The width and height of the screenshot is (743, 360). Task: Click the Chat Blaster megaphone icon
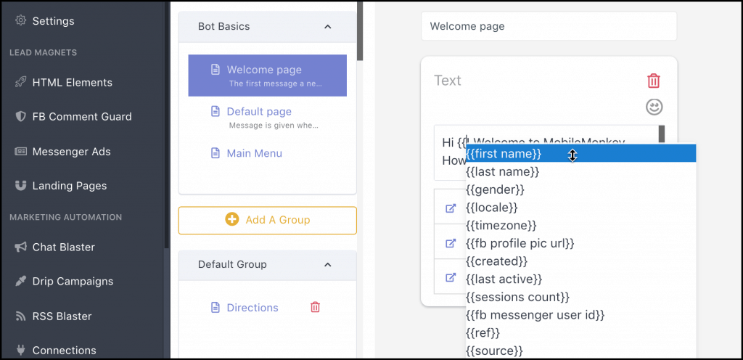(20, 247)
